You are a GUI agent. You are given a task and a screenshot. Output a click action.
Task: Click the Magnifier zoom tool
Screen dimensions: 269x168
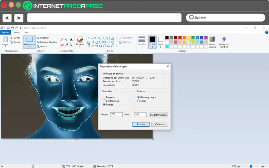point(71,45)
